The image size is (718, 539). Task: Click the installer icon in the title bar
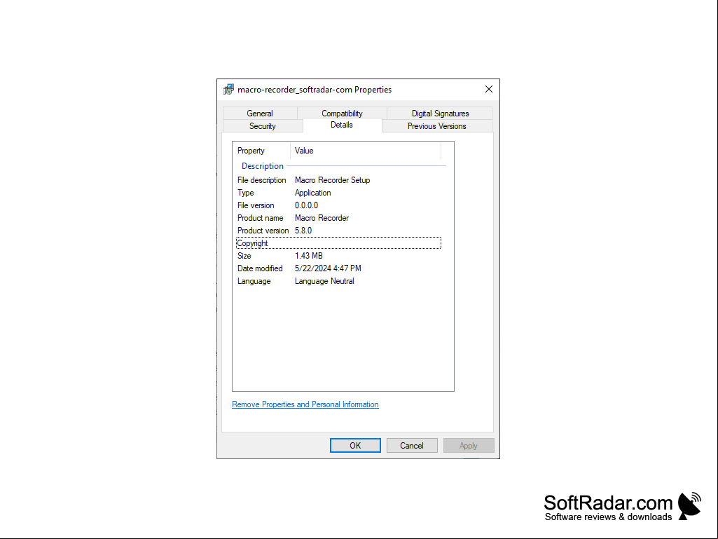[x=228, y=90]
